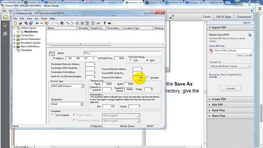Click the statistics glasses toolbar icon
The height and width of the screenshot is (148, 263).
point(99,23)
